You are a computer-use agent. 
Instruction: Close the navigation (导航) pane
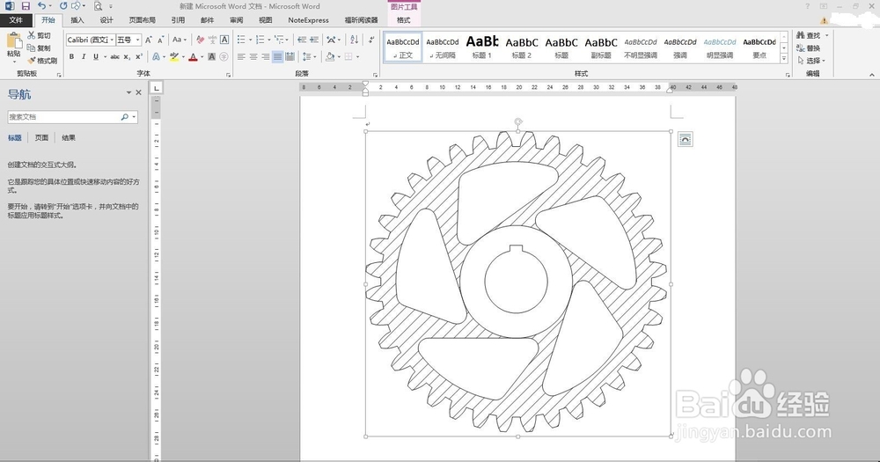(139, 92)
